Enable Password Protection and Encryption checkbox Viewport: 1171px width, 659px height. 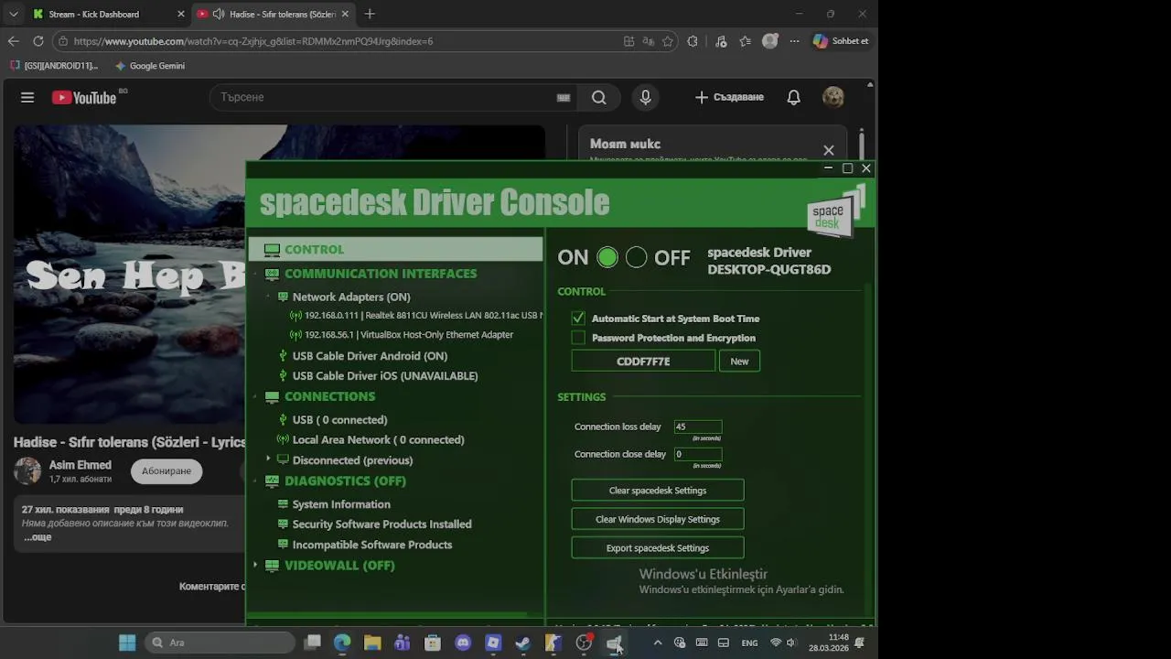point(578,338)
